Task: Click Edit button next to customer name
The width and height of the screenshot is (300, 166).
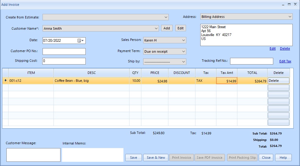Action: pyautogui.click(x=181, y=28)
